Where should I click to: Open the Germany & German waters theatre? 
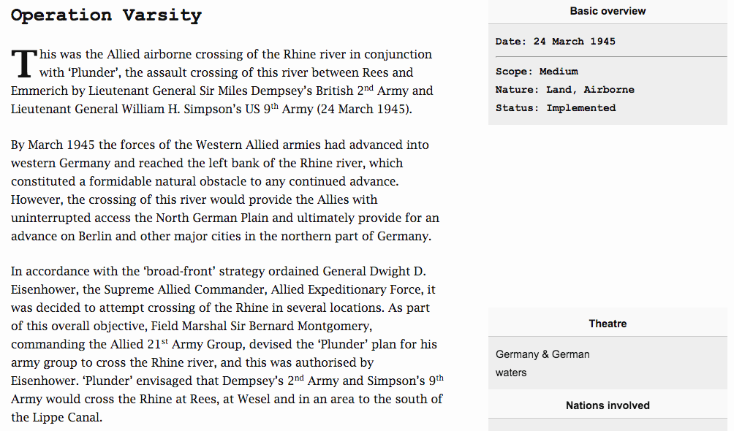coord(542,363)
